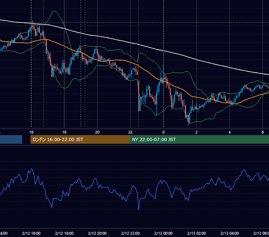Click the 20 hour label on the upper time axis

point(97,132)
